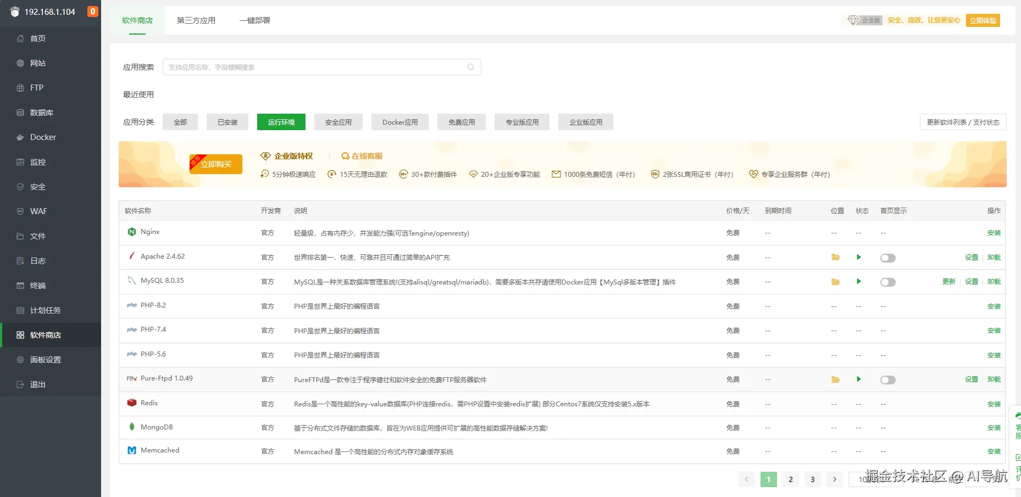Open the Apache install folder icon
The width and height of the screenshot is (1021, 497).
coord(835,258)
